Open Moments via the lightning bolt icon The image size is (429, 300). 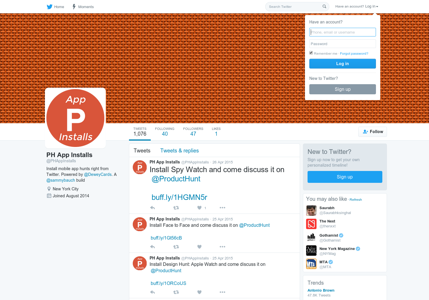(74, 7)
